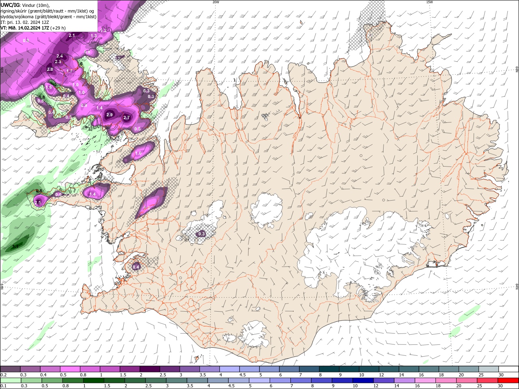Select the white 30 swatch in the snow legend
The height and width of the screenshot is (389, 519).
coord(508,369)
